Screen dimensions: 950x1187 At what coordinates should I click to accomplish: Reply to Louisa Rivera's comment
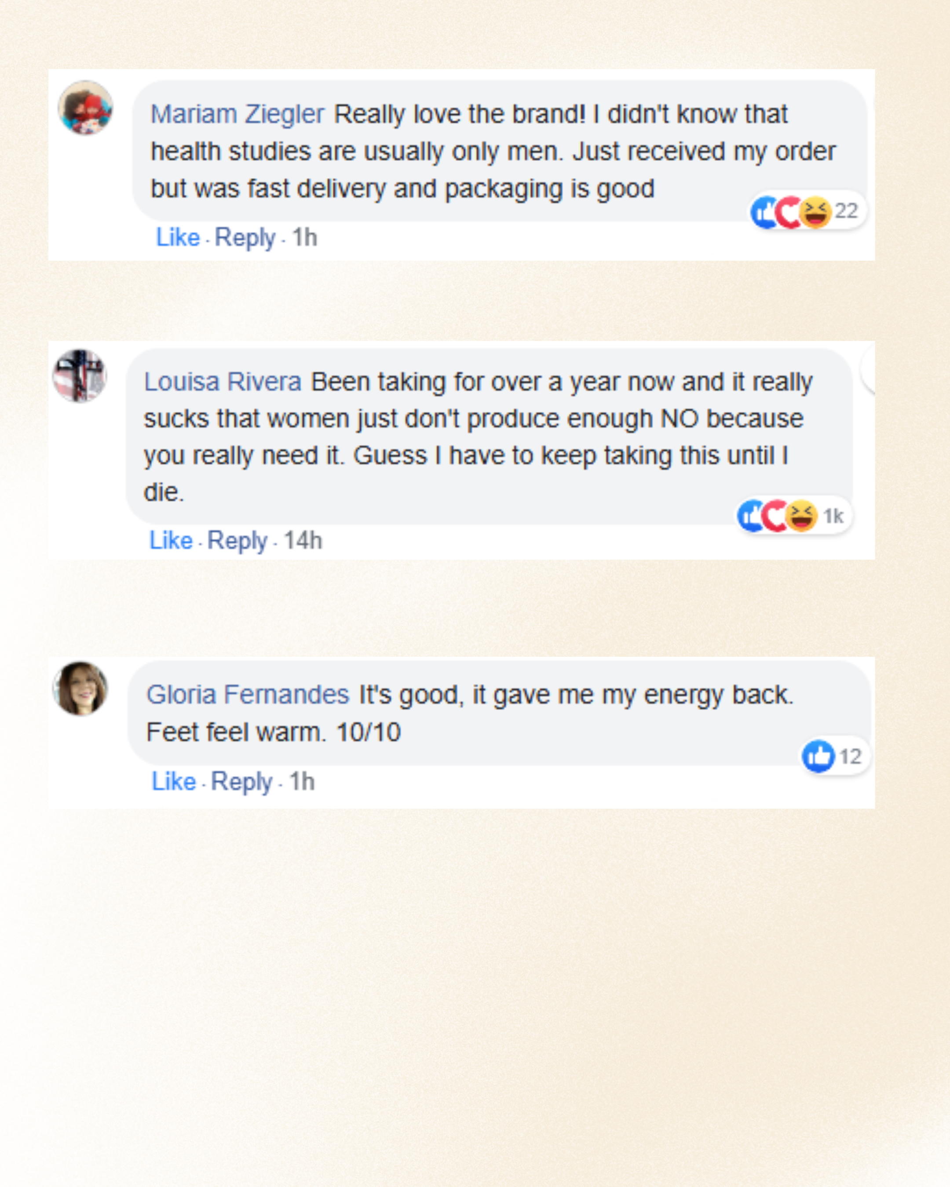tap(237, 541)
